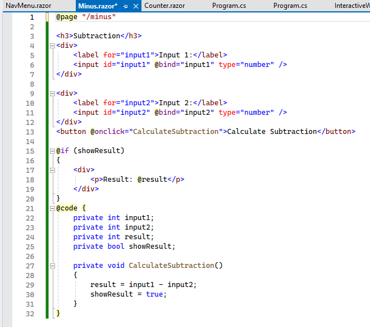Click the label text "Input 2:"

tap(176, 102)
